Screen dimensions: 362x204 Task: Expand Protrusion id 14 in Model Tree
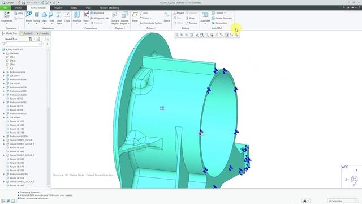click(4, 72)
